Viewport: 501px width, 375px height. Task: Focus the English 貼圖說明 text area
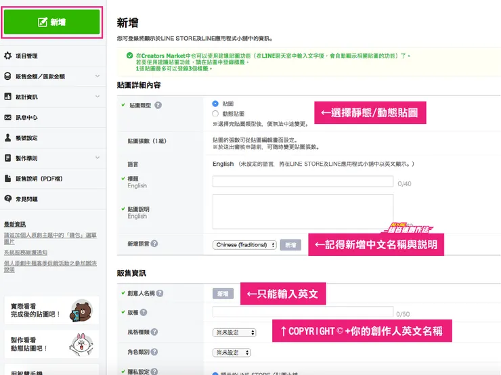tap(303, 212)
